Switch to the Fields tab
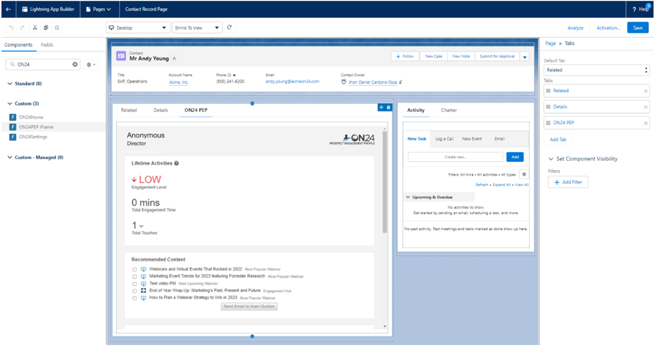The image size is (656, 347). pyautogui.click(x=47, y=45)
